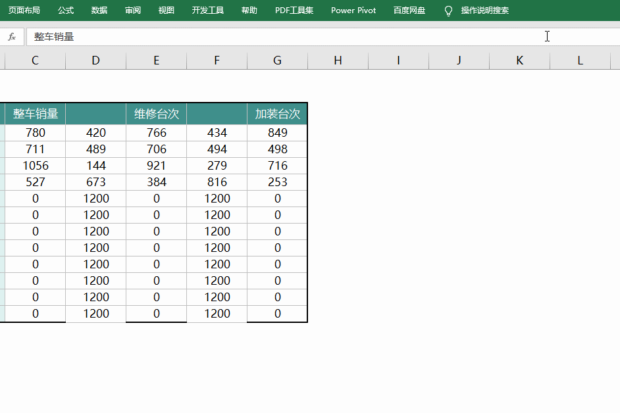Viewport: 620px width, 413px height.
Task: Click the cell containing 489
Action: [x=95, y=149]
